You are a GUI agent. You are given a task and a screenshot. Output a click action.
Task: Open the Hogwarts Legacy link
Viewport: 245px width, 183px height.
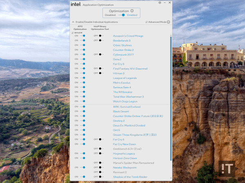tap(124, 153)
